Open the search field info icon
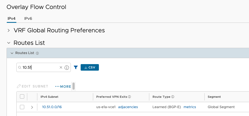The height and width of the screenshot is (116, 249). point(67,68)
